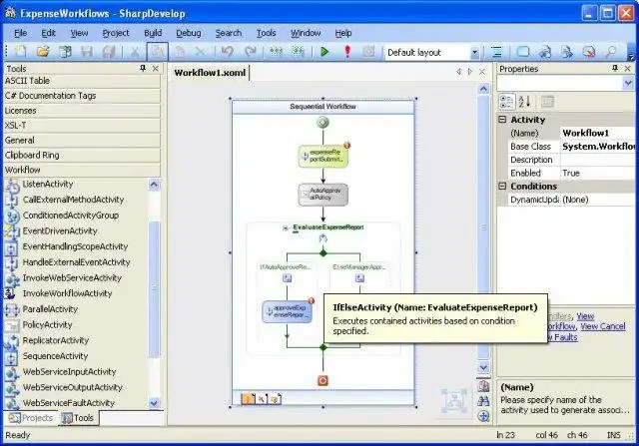Click the binoculars icon beside the workflow scrollbar

483,401
